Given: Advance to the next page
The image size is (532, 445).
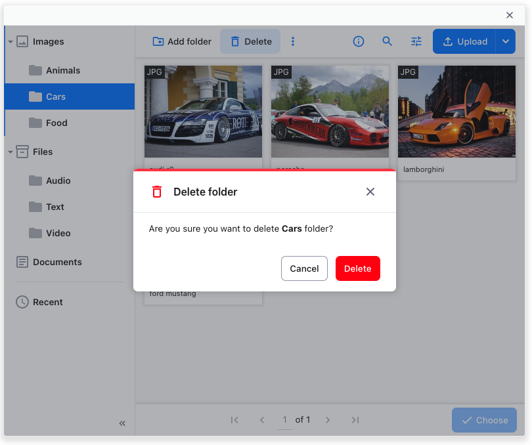Looking at the screenshot, I should click(328, 420).
